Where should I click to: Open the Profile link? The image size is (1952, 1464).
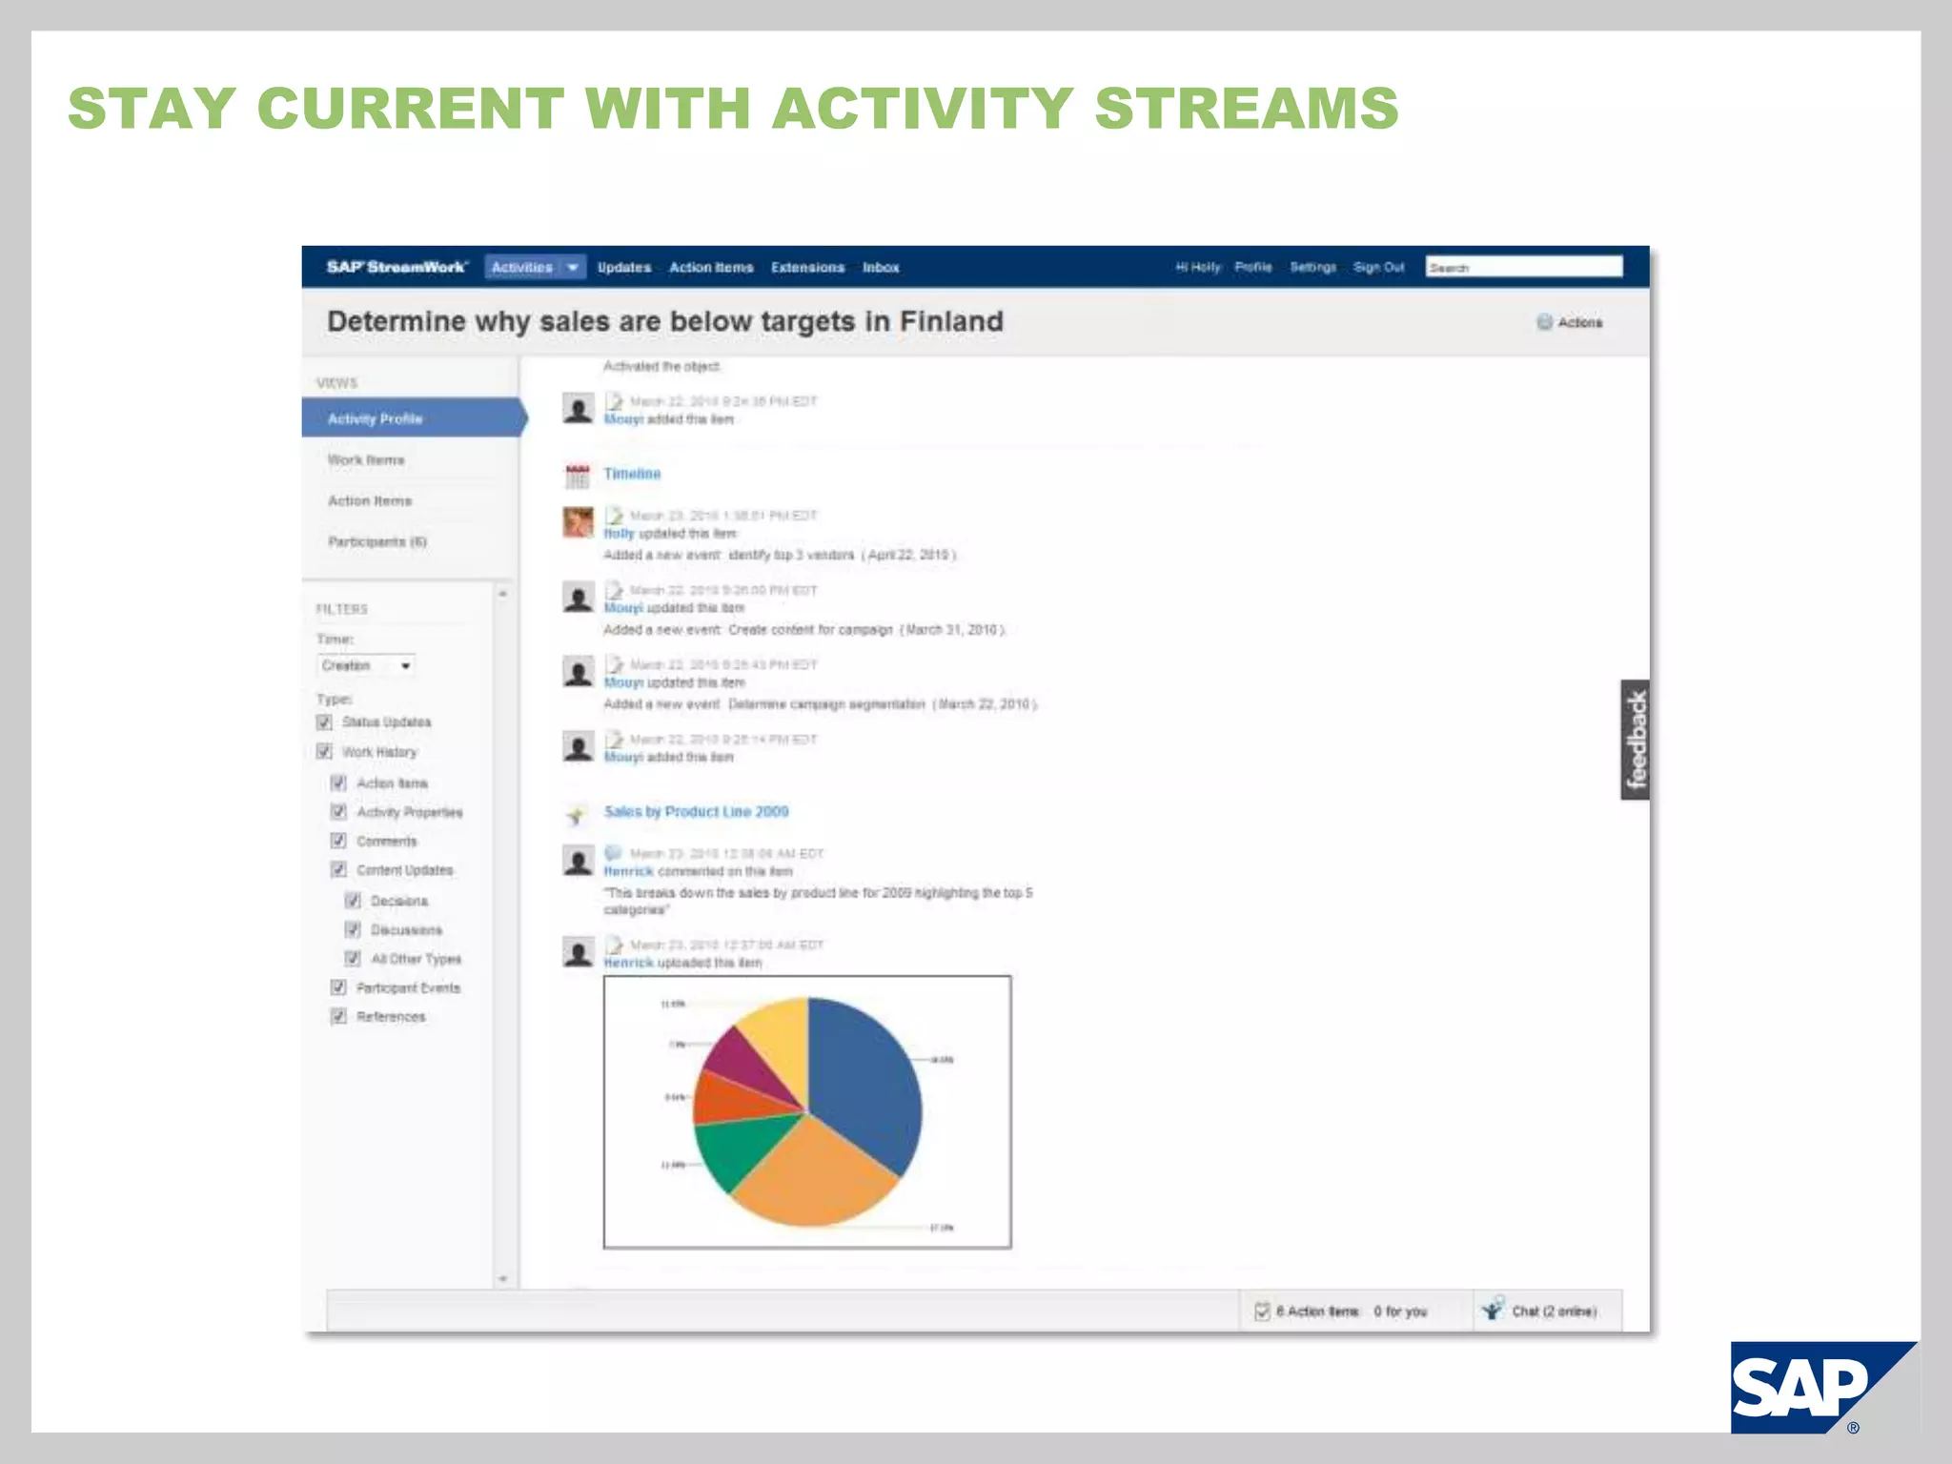click(1253, 268)
